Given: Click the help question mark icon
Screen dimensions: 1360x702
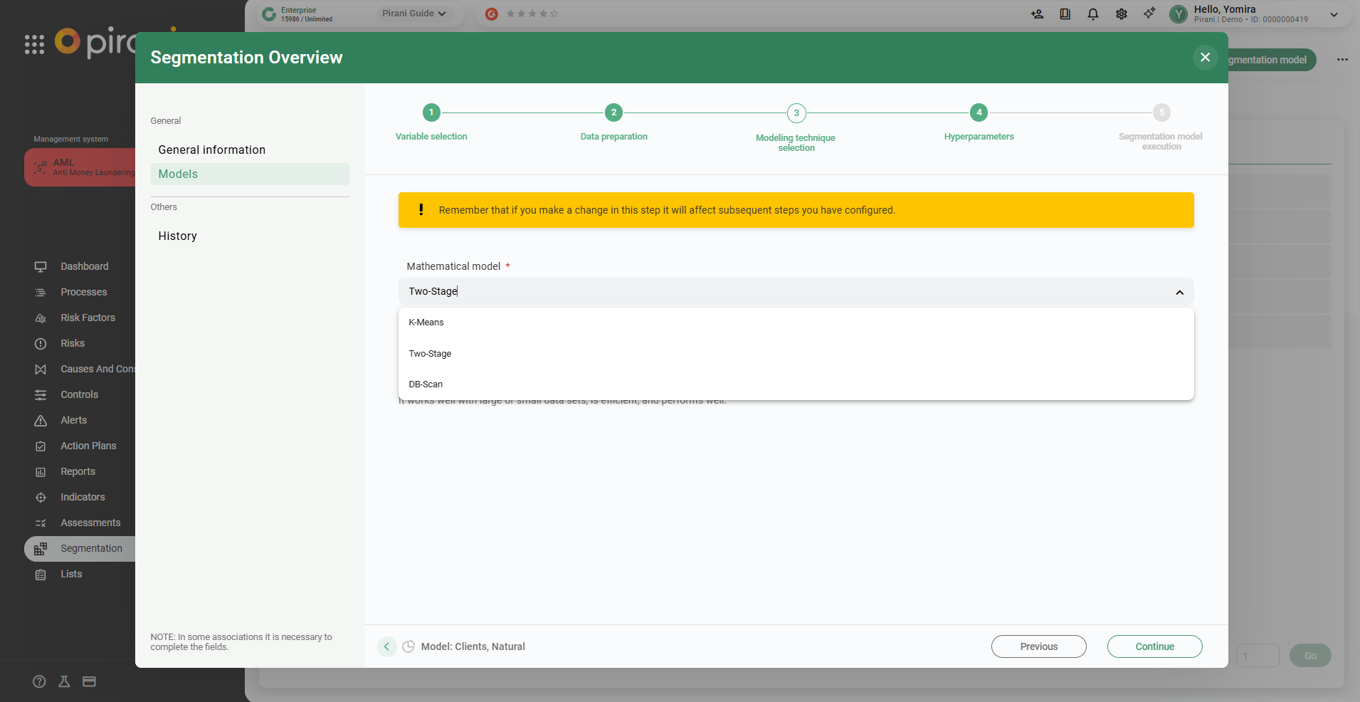Looking at the screenshot, I should 40,681.
